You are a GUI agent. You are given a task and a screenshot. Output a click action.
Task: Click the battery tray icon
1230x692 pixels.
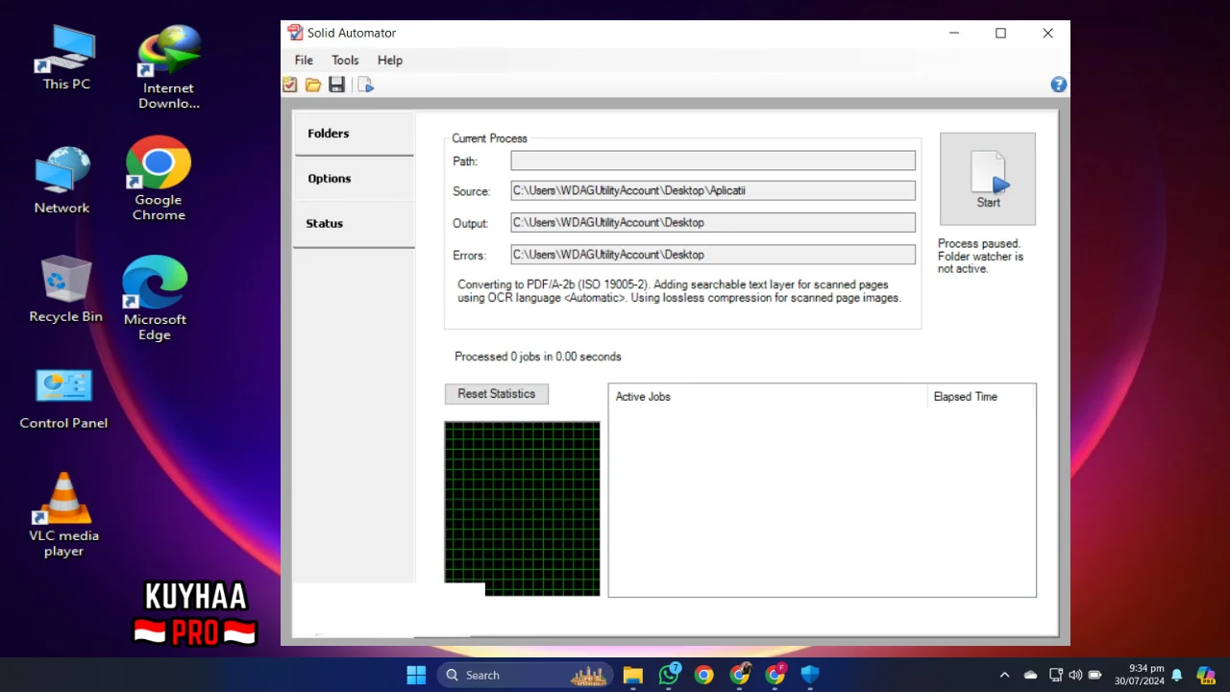[1095, 675]
